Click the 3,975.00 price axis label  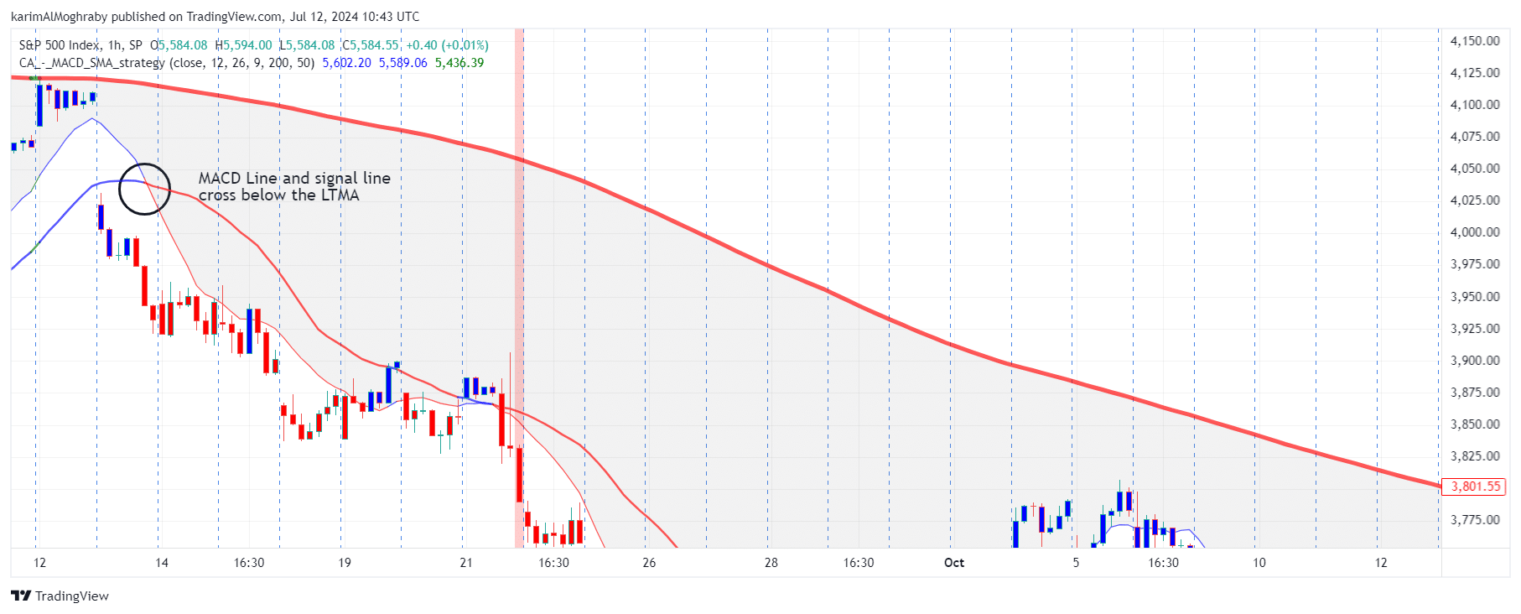1475,264
